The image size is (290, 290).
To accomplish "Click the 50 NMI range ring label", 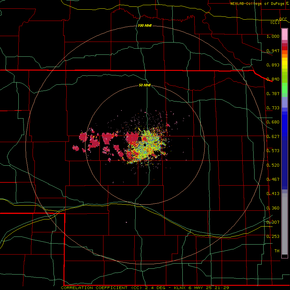I will point(145,85).
